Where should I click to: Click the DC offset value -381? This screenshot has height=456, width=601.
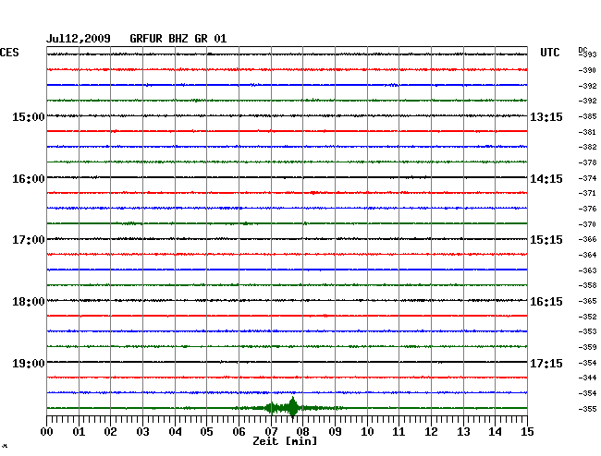587,132
